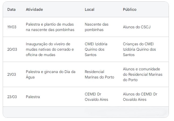Click the Atividade column header
Screen dimensions: 174x121
34,9
